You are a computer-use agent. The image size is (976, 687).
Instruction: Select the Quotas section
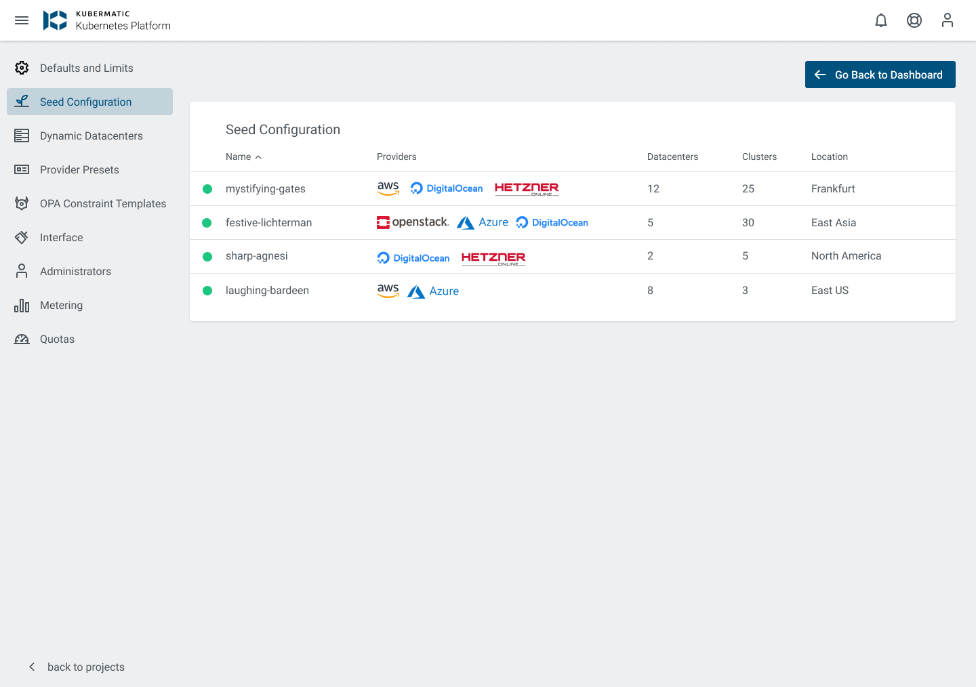coord(57,339)
